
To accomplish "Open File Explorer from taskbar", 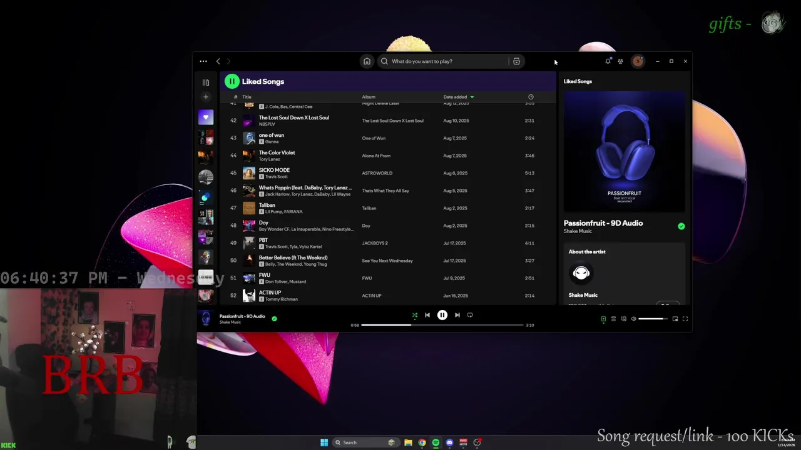I will [x=408, y=442].
